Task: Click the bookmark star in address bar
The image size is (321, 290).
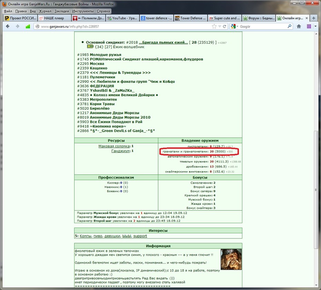Action: point(214,26)
